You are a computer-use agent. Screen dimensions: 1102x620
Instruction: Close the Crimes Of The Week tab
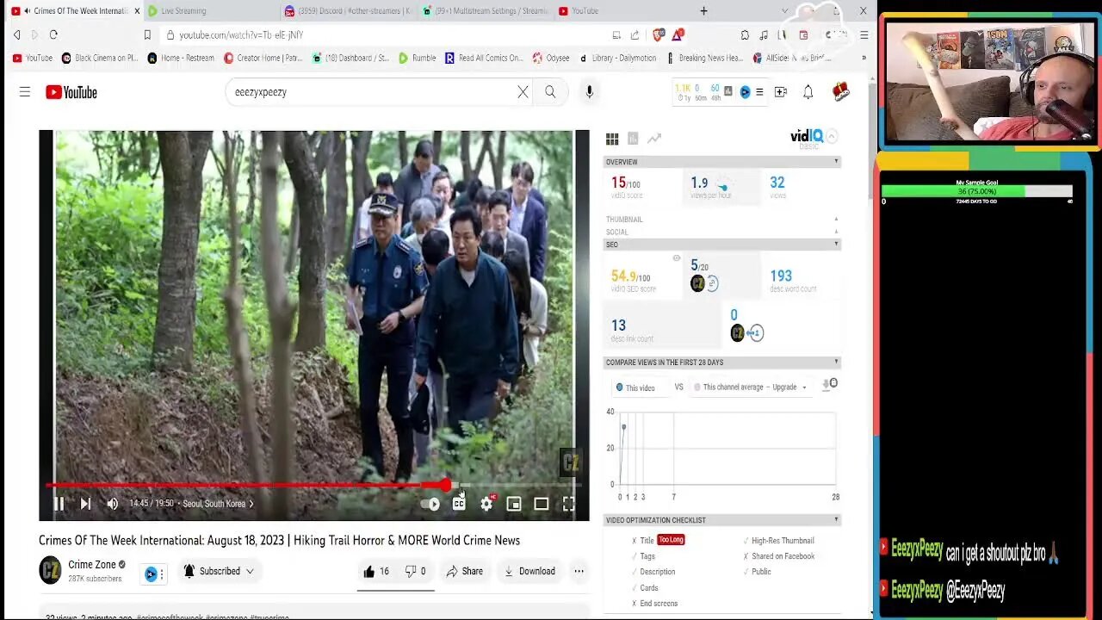[136, 11]
